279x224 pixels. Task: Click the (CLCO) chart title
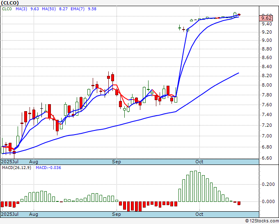(10, 3)
